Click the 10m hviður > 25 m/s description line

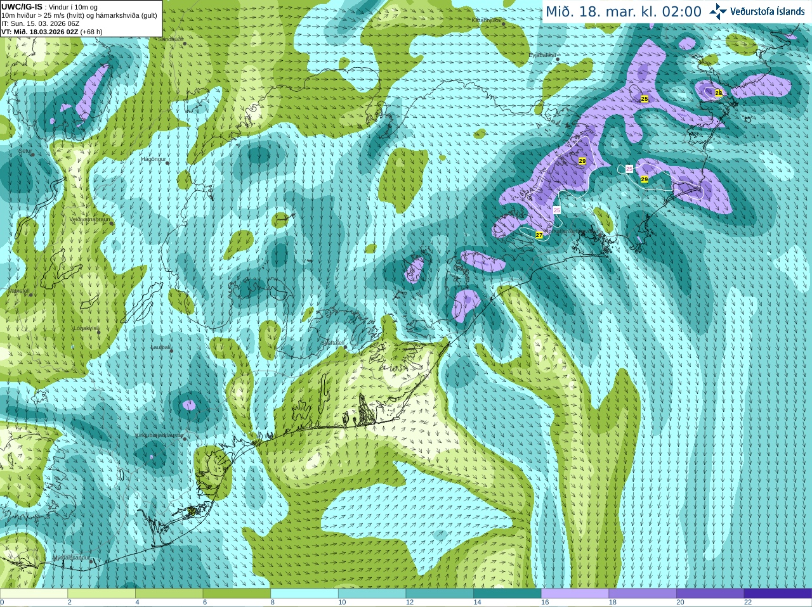pos(79,15)
